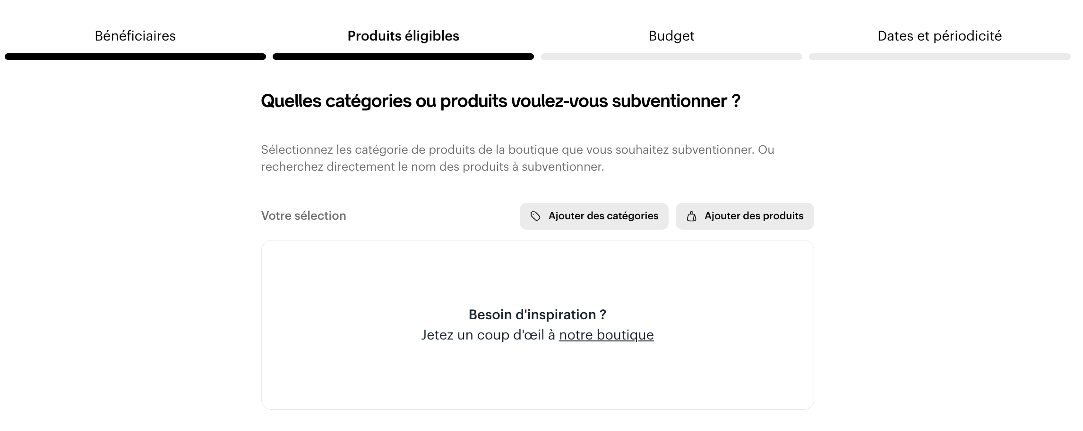Select the Produits éligibles step label
Viewport: 1083px width, 431px height.
tap(403, 36)
